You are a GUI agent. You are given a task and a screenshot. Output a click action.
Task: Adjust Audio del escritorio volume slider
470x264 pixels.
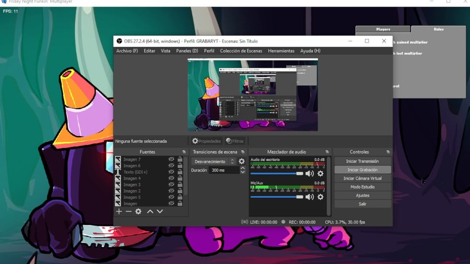(277, 174)
